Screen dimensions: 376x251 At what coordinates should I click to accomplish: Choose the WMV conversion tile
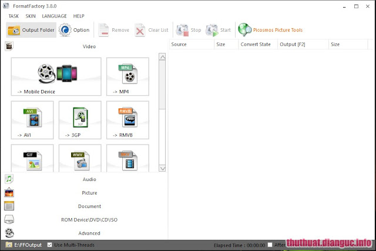coord(80,158)
